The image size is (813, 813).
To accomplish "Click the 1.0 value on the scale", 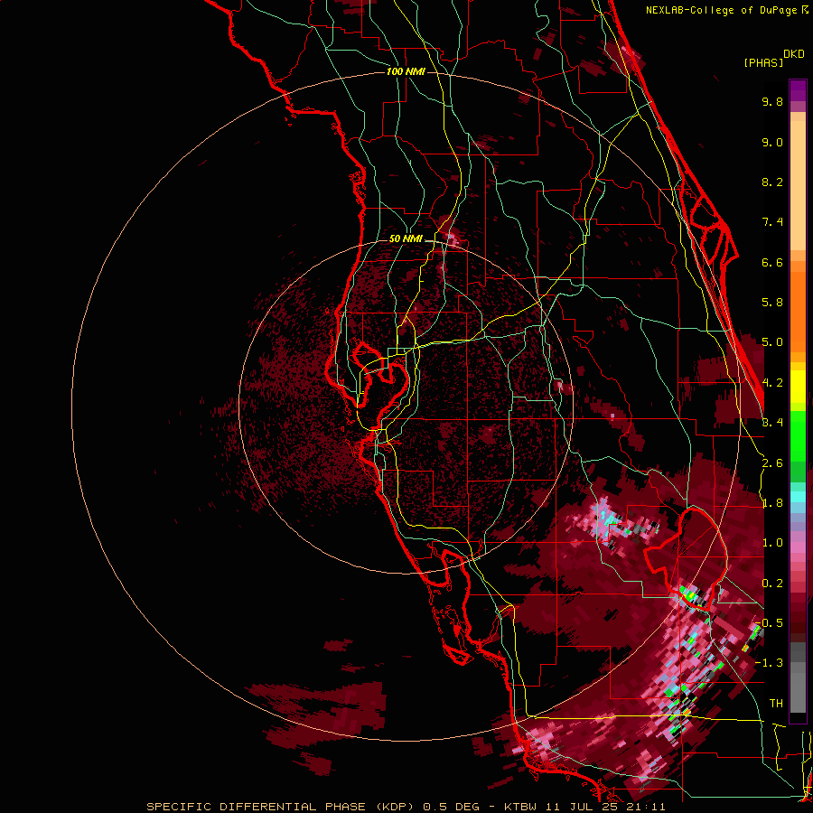I will tap(772, 544).
